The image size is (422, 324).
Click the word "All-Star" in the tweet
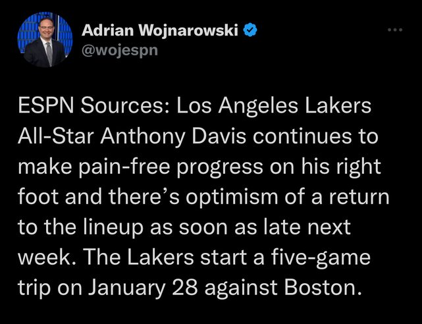[x=56, y=136]
